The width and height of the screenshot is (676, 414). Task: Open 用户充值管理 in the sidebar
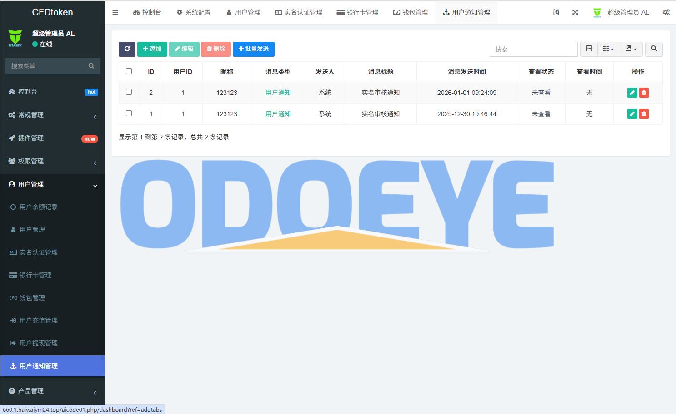click(39, 320)
